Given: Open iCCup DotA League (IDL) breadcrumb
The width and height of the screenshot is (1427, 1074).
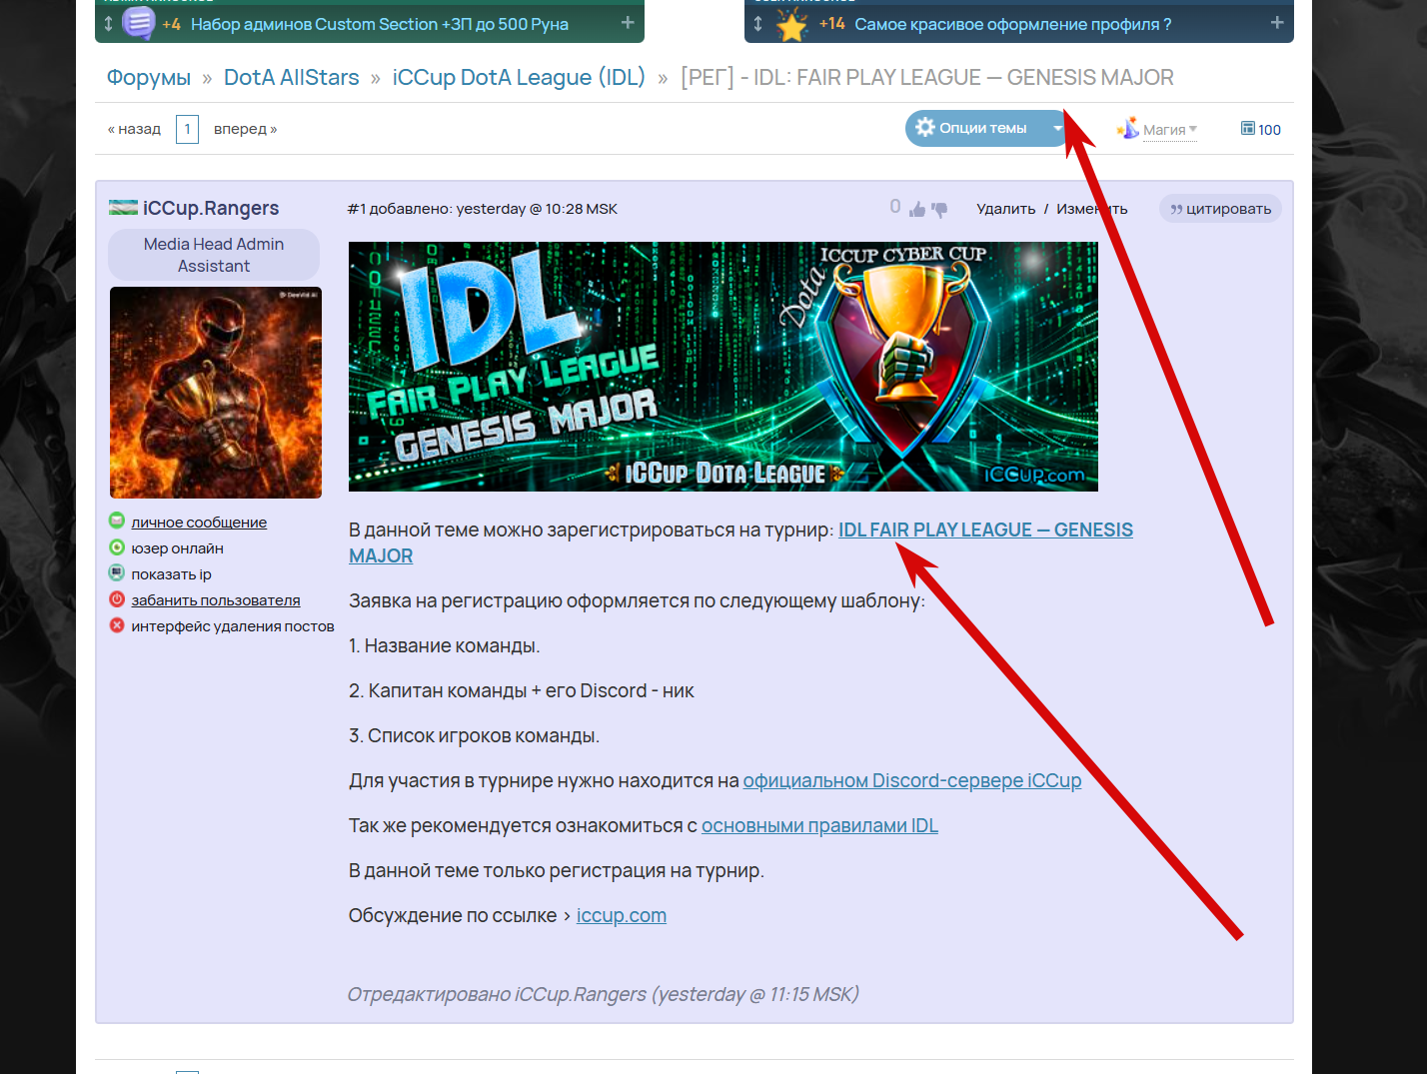Looking at the screenshot, I should [x=519, y=77].
